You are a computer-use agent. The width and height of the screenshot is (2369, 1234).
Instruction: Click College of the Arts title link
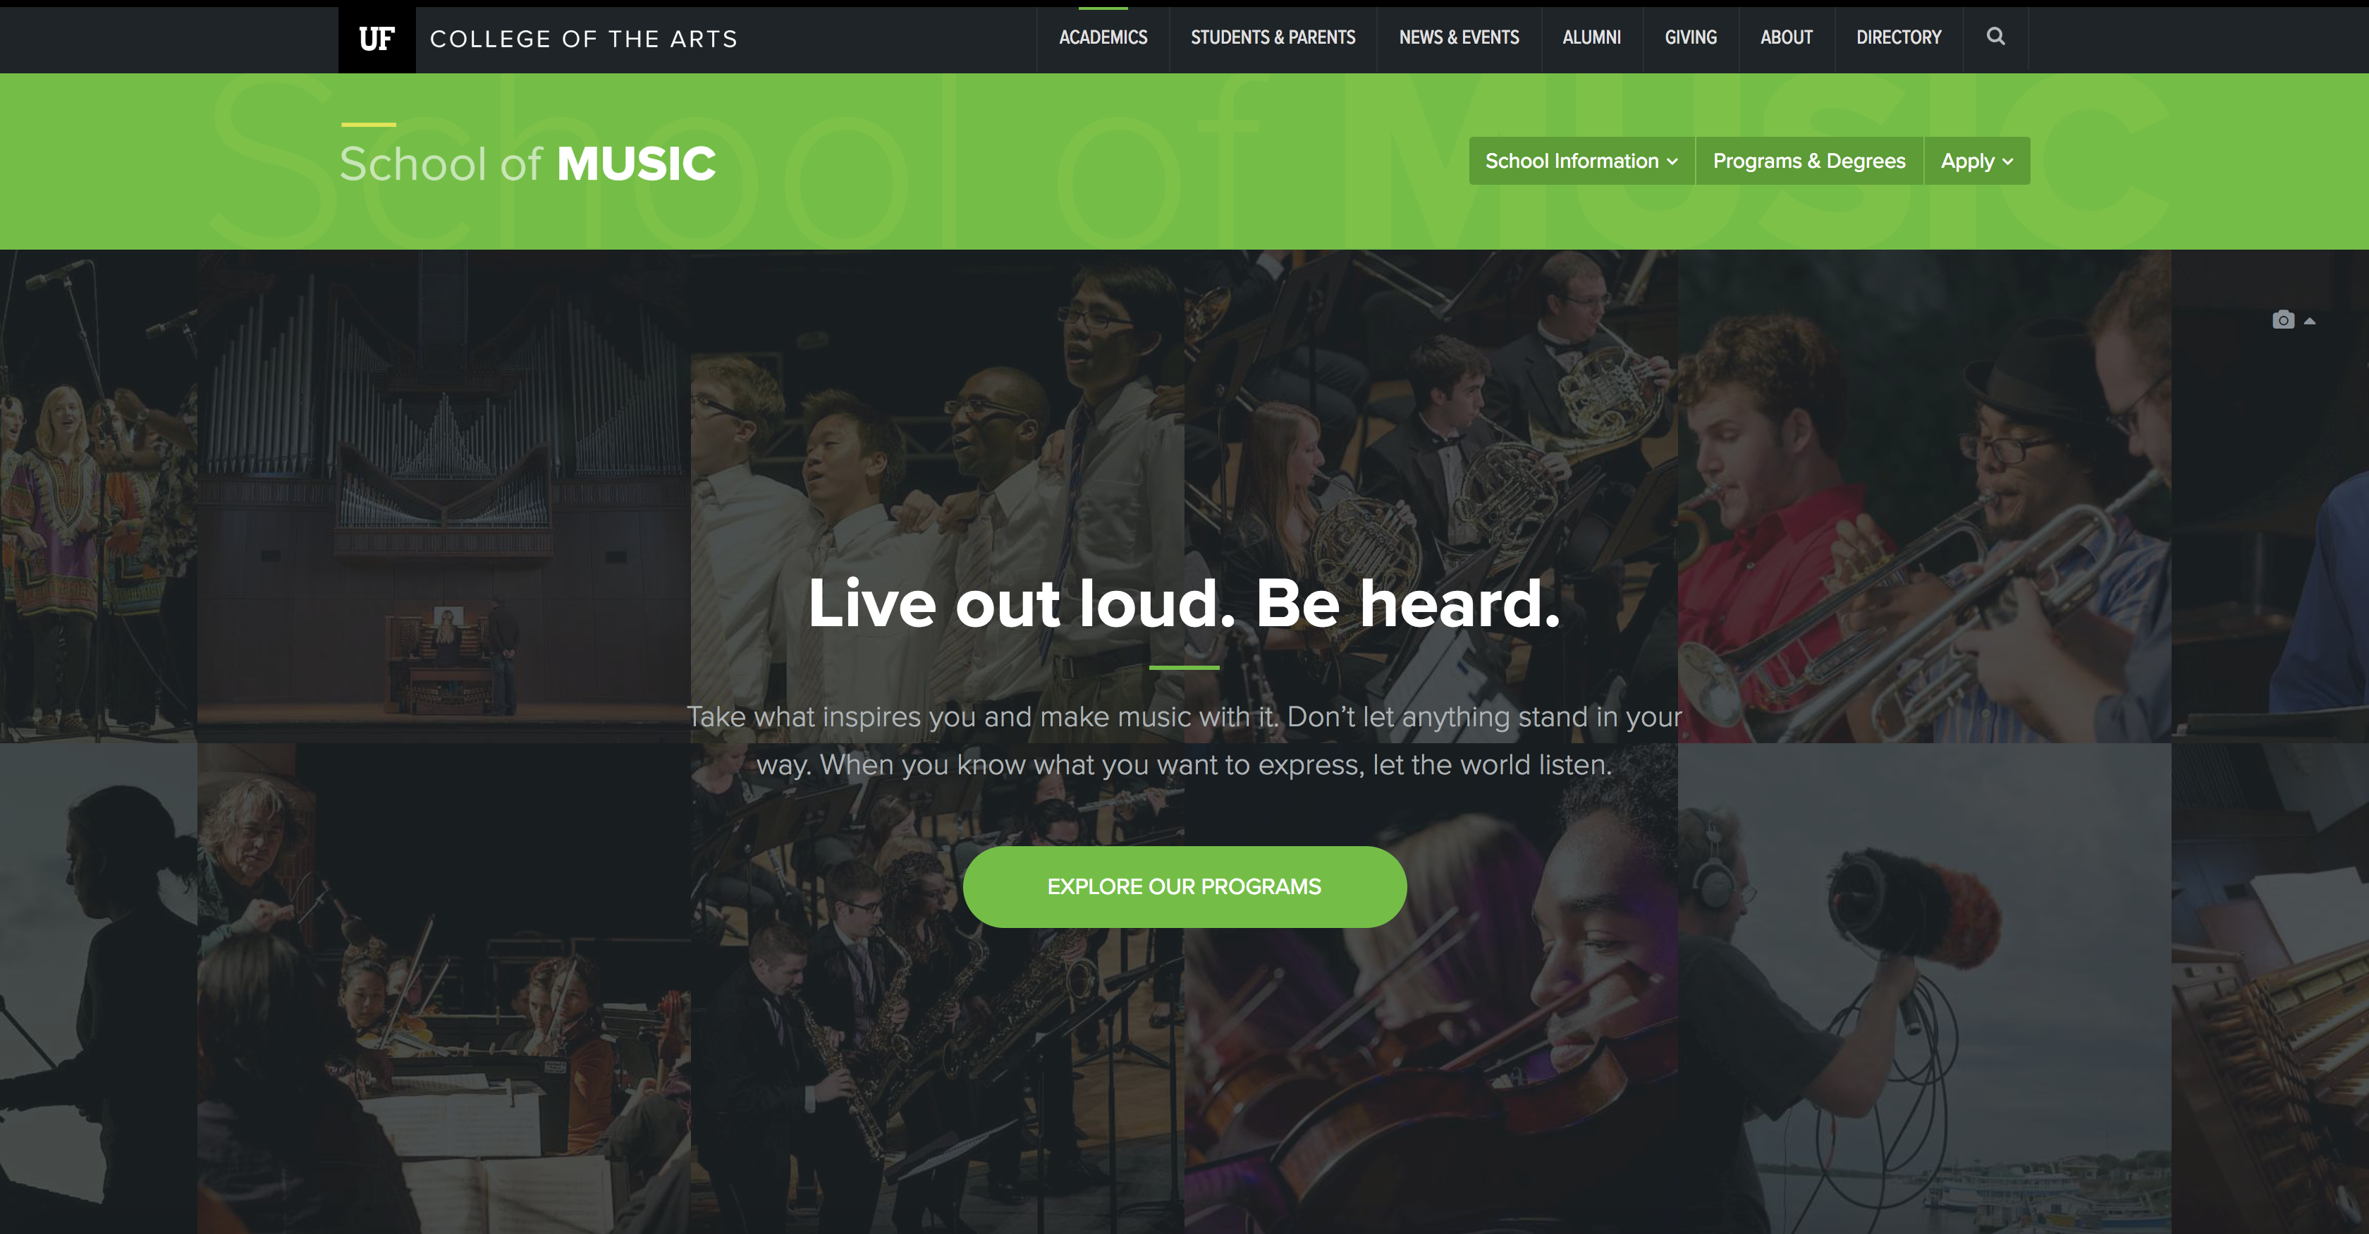tap(584, 39)
